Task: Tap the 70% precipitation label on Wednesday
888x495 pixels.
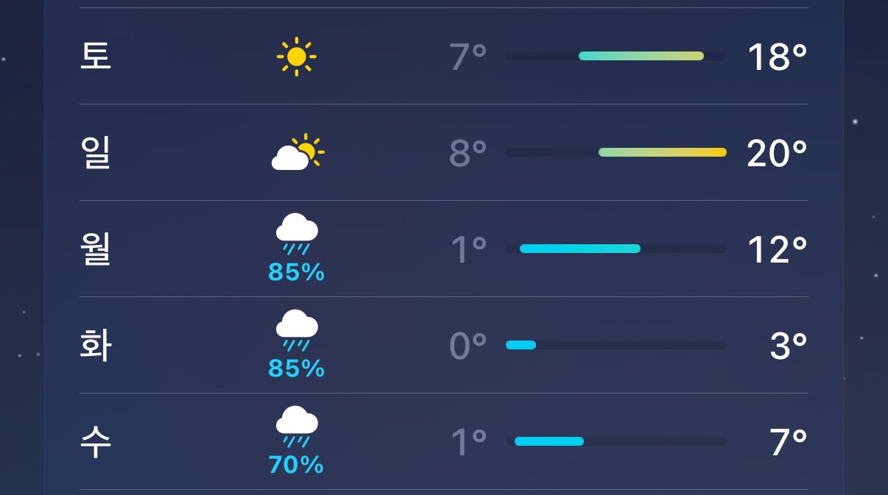Action: point(296,465)
